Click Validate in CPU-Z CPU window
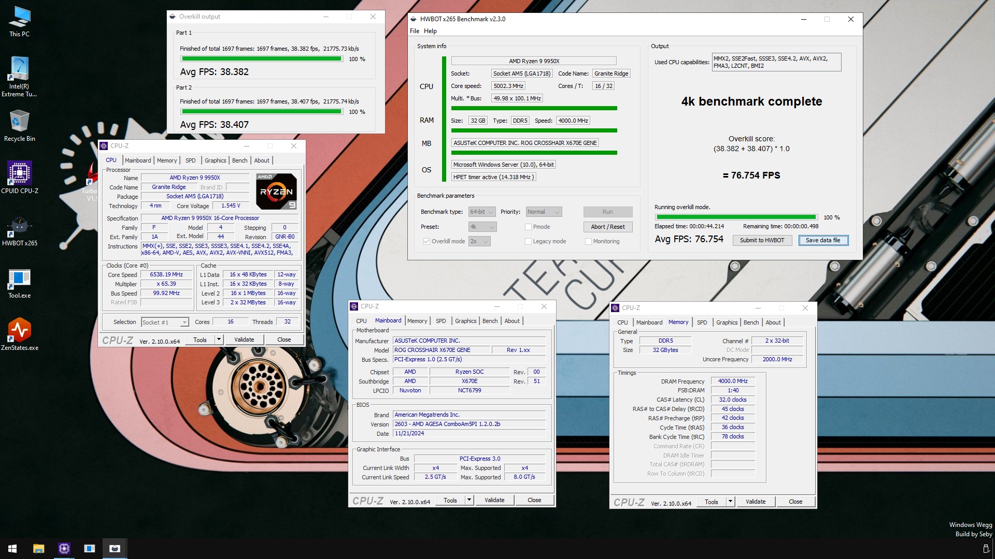 tap(244, 340)
